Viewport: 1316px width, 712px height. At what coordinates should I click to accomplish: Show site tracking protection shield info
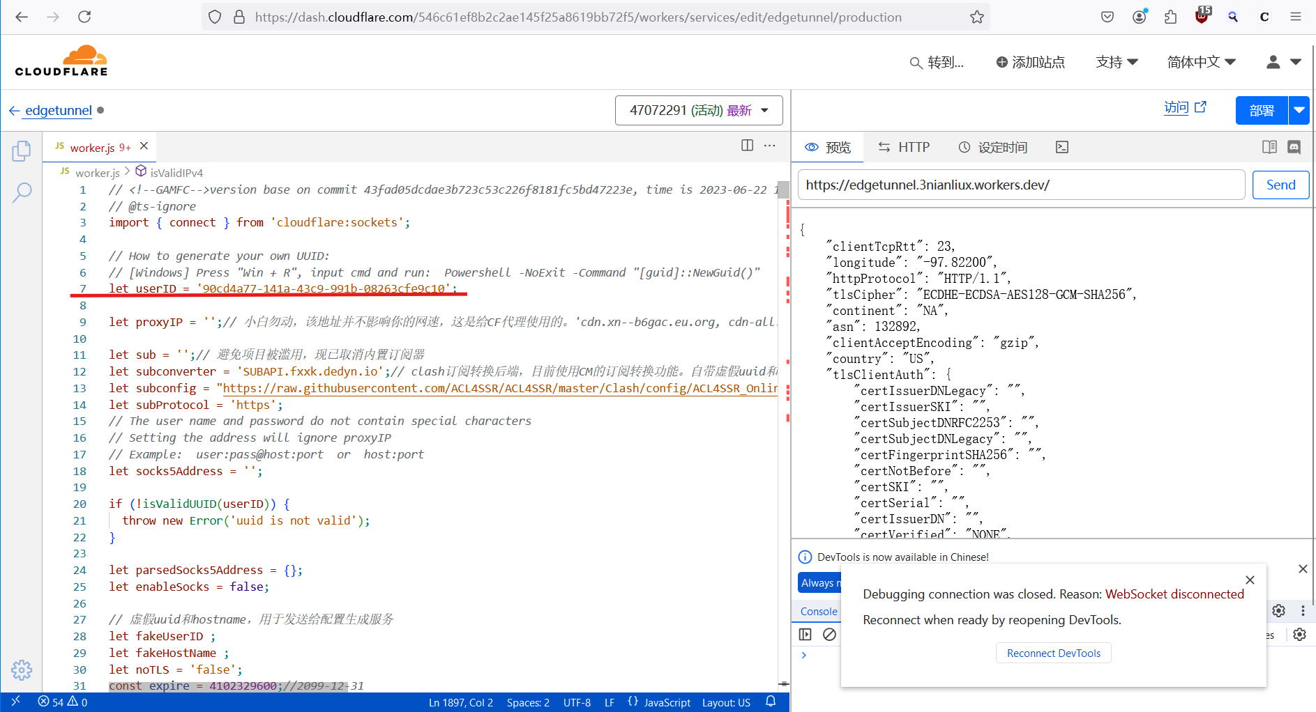click(x=215, y=17)
